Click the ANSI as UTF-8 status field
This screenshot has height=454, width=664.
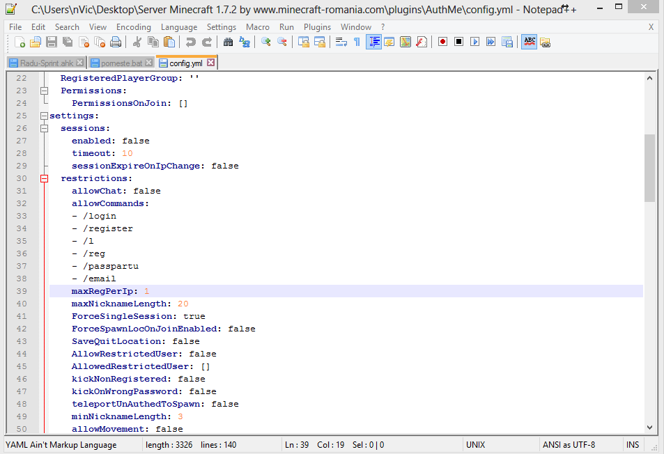(569, 445)
